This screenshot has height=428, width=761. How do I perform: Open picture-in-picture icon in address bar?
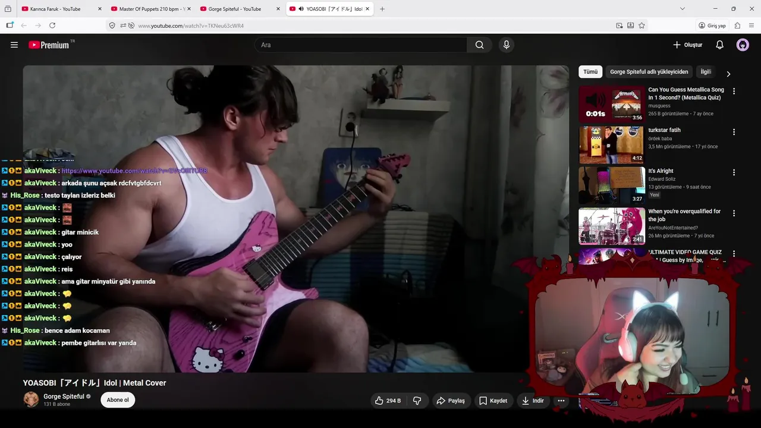[x=620, y=26]
